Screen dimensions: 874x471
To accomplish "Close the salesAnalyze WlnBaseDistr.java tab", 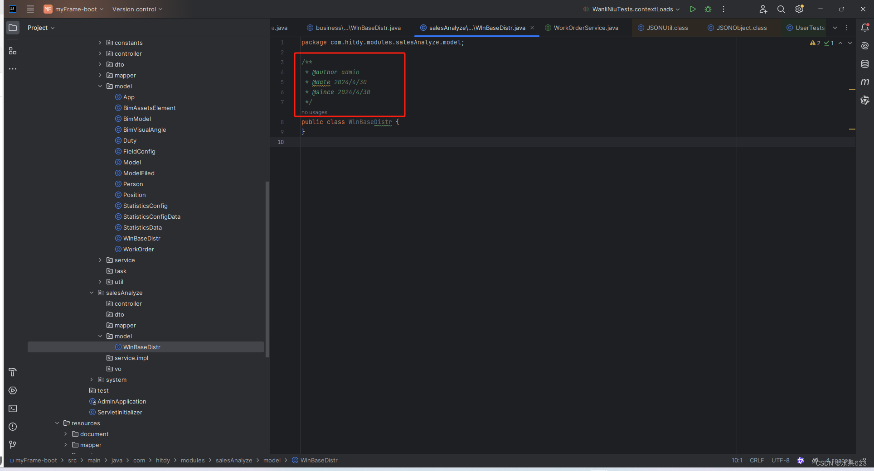I will [532, 28].
